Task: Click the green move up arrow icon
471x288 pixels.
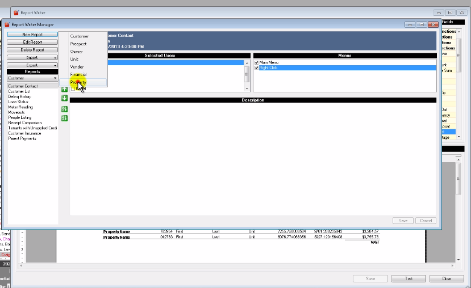Action: tap(64, 89)
